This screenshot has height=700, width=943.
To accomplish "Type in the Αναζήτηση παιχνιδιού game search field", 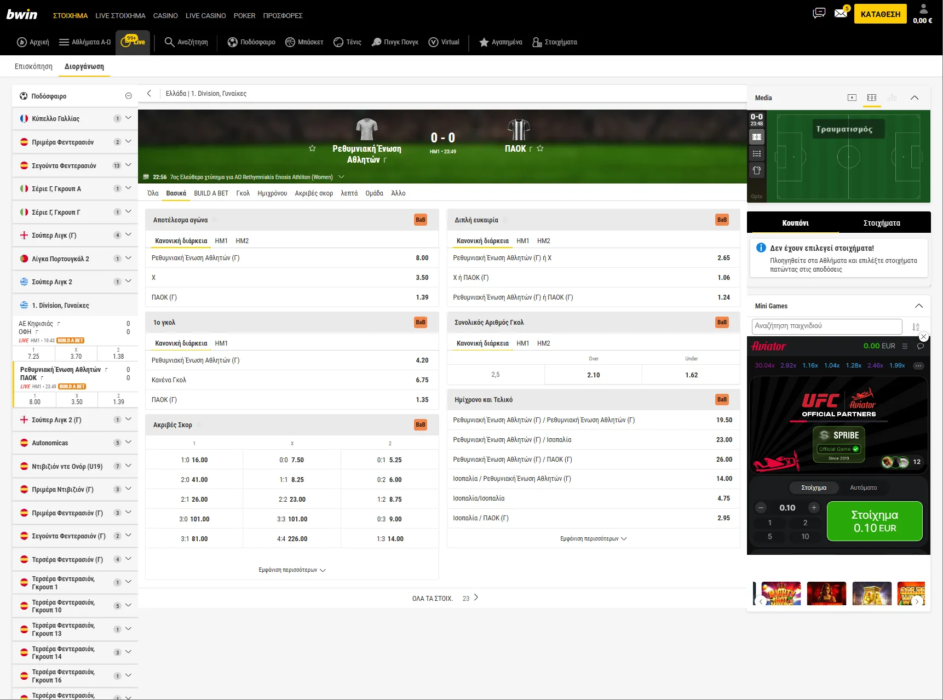I will point(827,326).
